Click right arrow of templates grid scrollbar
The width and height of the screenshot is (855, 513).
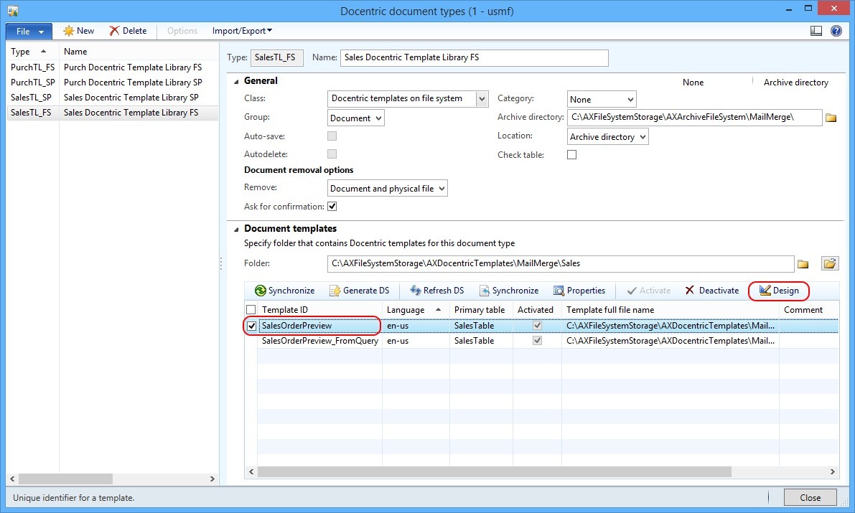click(x=833, y=471)
